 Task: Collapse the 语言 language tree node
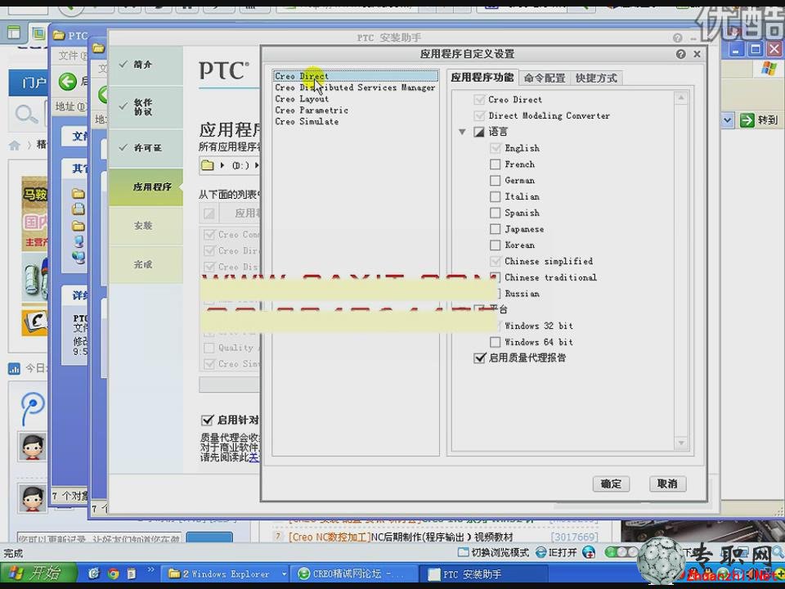click(462, 133)
